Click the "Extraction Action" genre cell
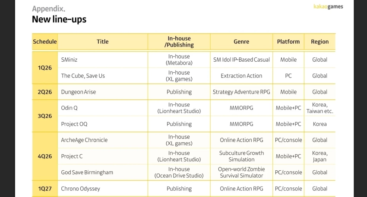 tap(241, 76)
